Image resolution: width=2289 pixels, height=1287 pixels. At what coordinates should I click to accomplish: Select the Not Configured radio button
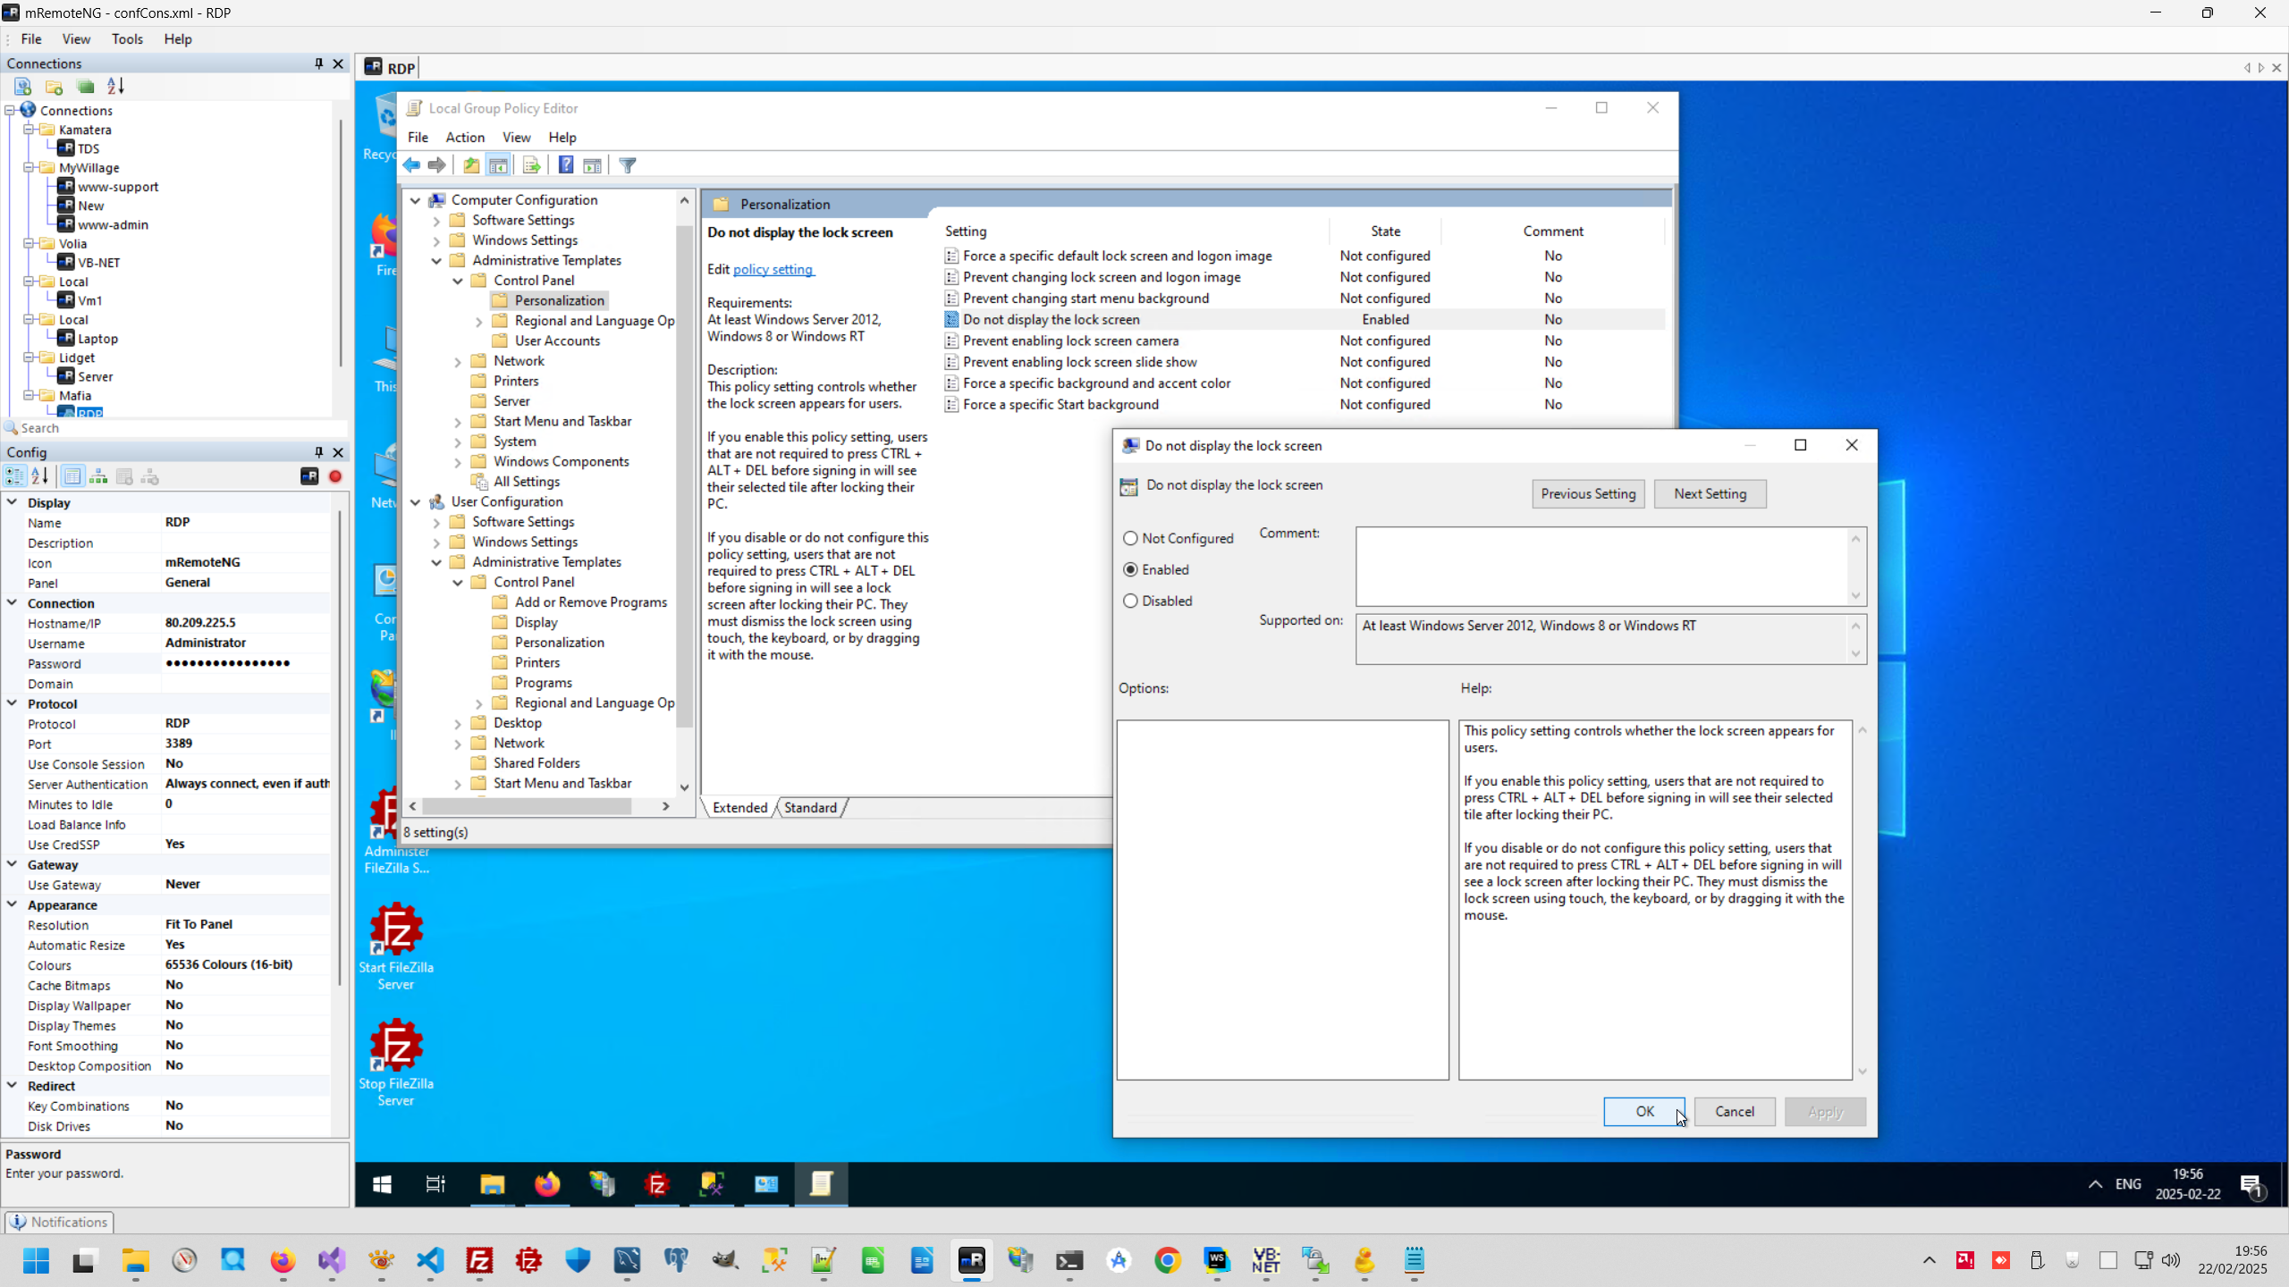click(1131, 538)
